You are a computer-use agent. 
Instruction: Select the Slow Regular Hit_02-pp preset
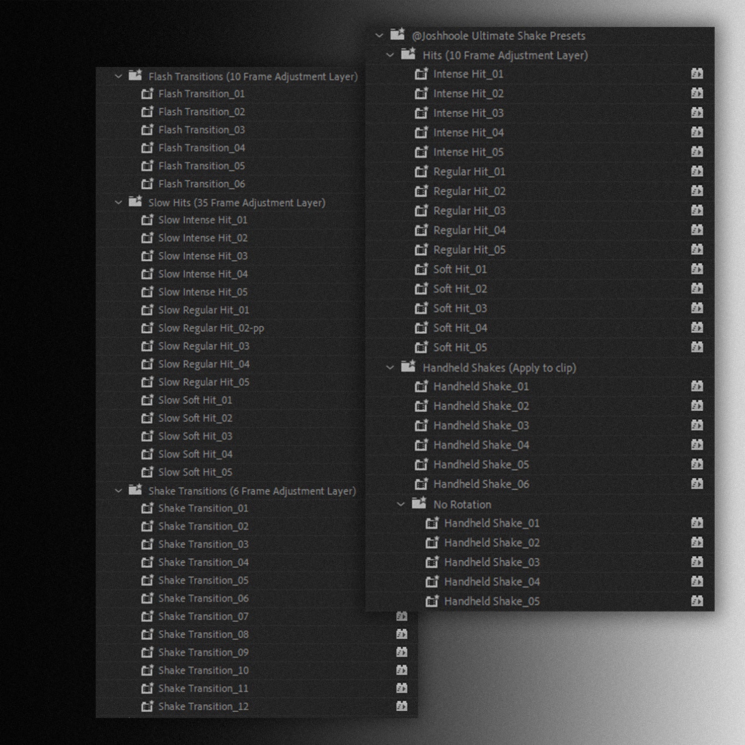211,328
